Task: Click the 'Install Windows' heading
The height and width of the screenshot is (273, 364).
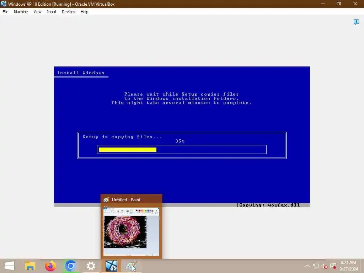Action: point(81,73)
